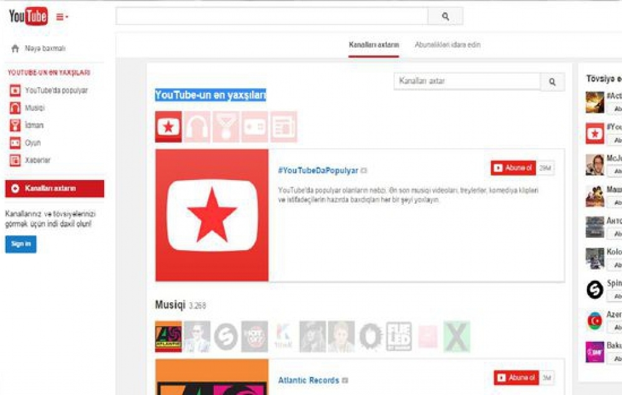Select Kanalları axtarın red sidebar button
Viewport: 622px width, 395px height.
55,188
